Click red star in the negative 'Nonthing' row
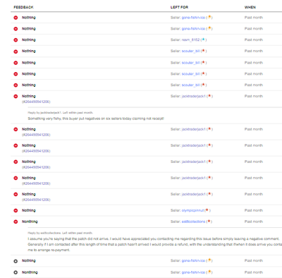Screen dimensions: 282x278 (x=209, y=222)
